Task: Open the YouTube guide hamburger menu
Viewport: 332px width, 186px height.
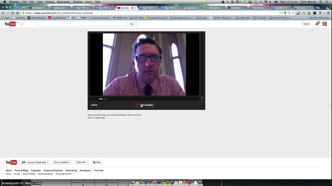Action: coord(22,24)
